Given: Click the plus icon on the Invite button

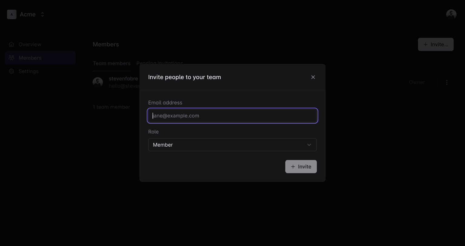Looking at the screenshot, I should (293, 167).
